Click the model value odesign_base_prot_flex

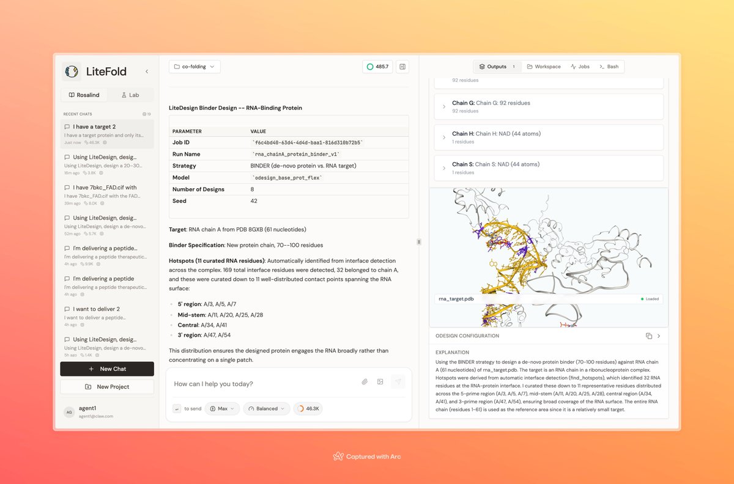[287, 177]
